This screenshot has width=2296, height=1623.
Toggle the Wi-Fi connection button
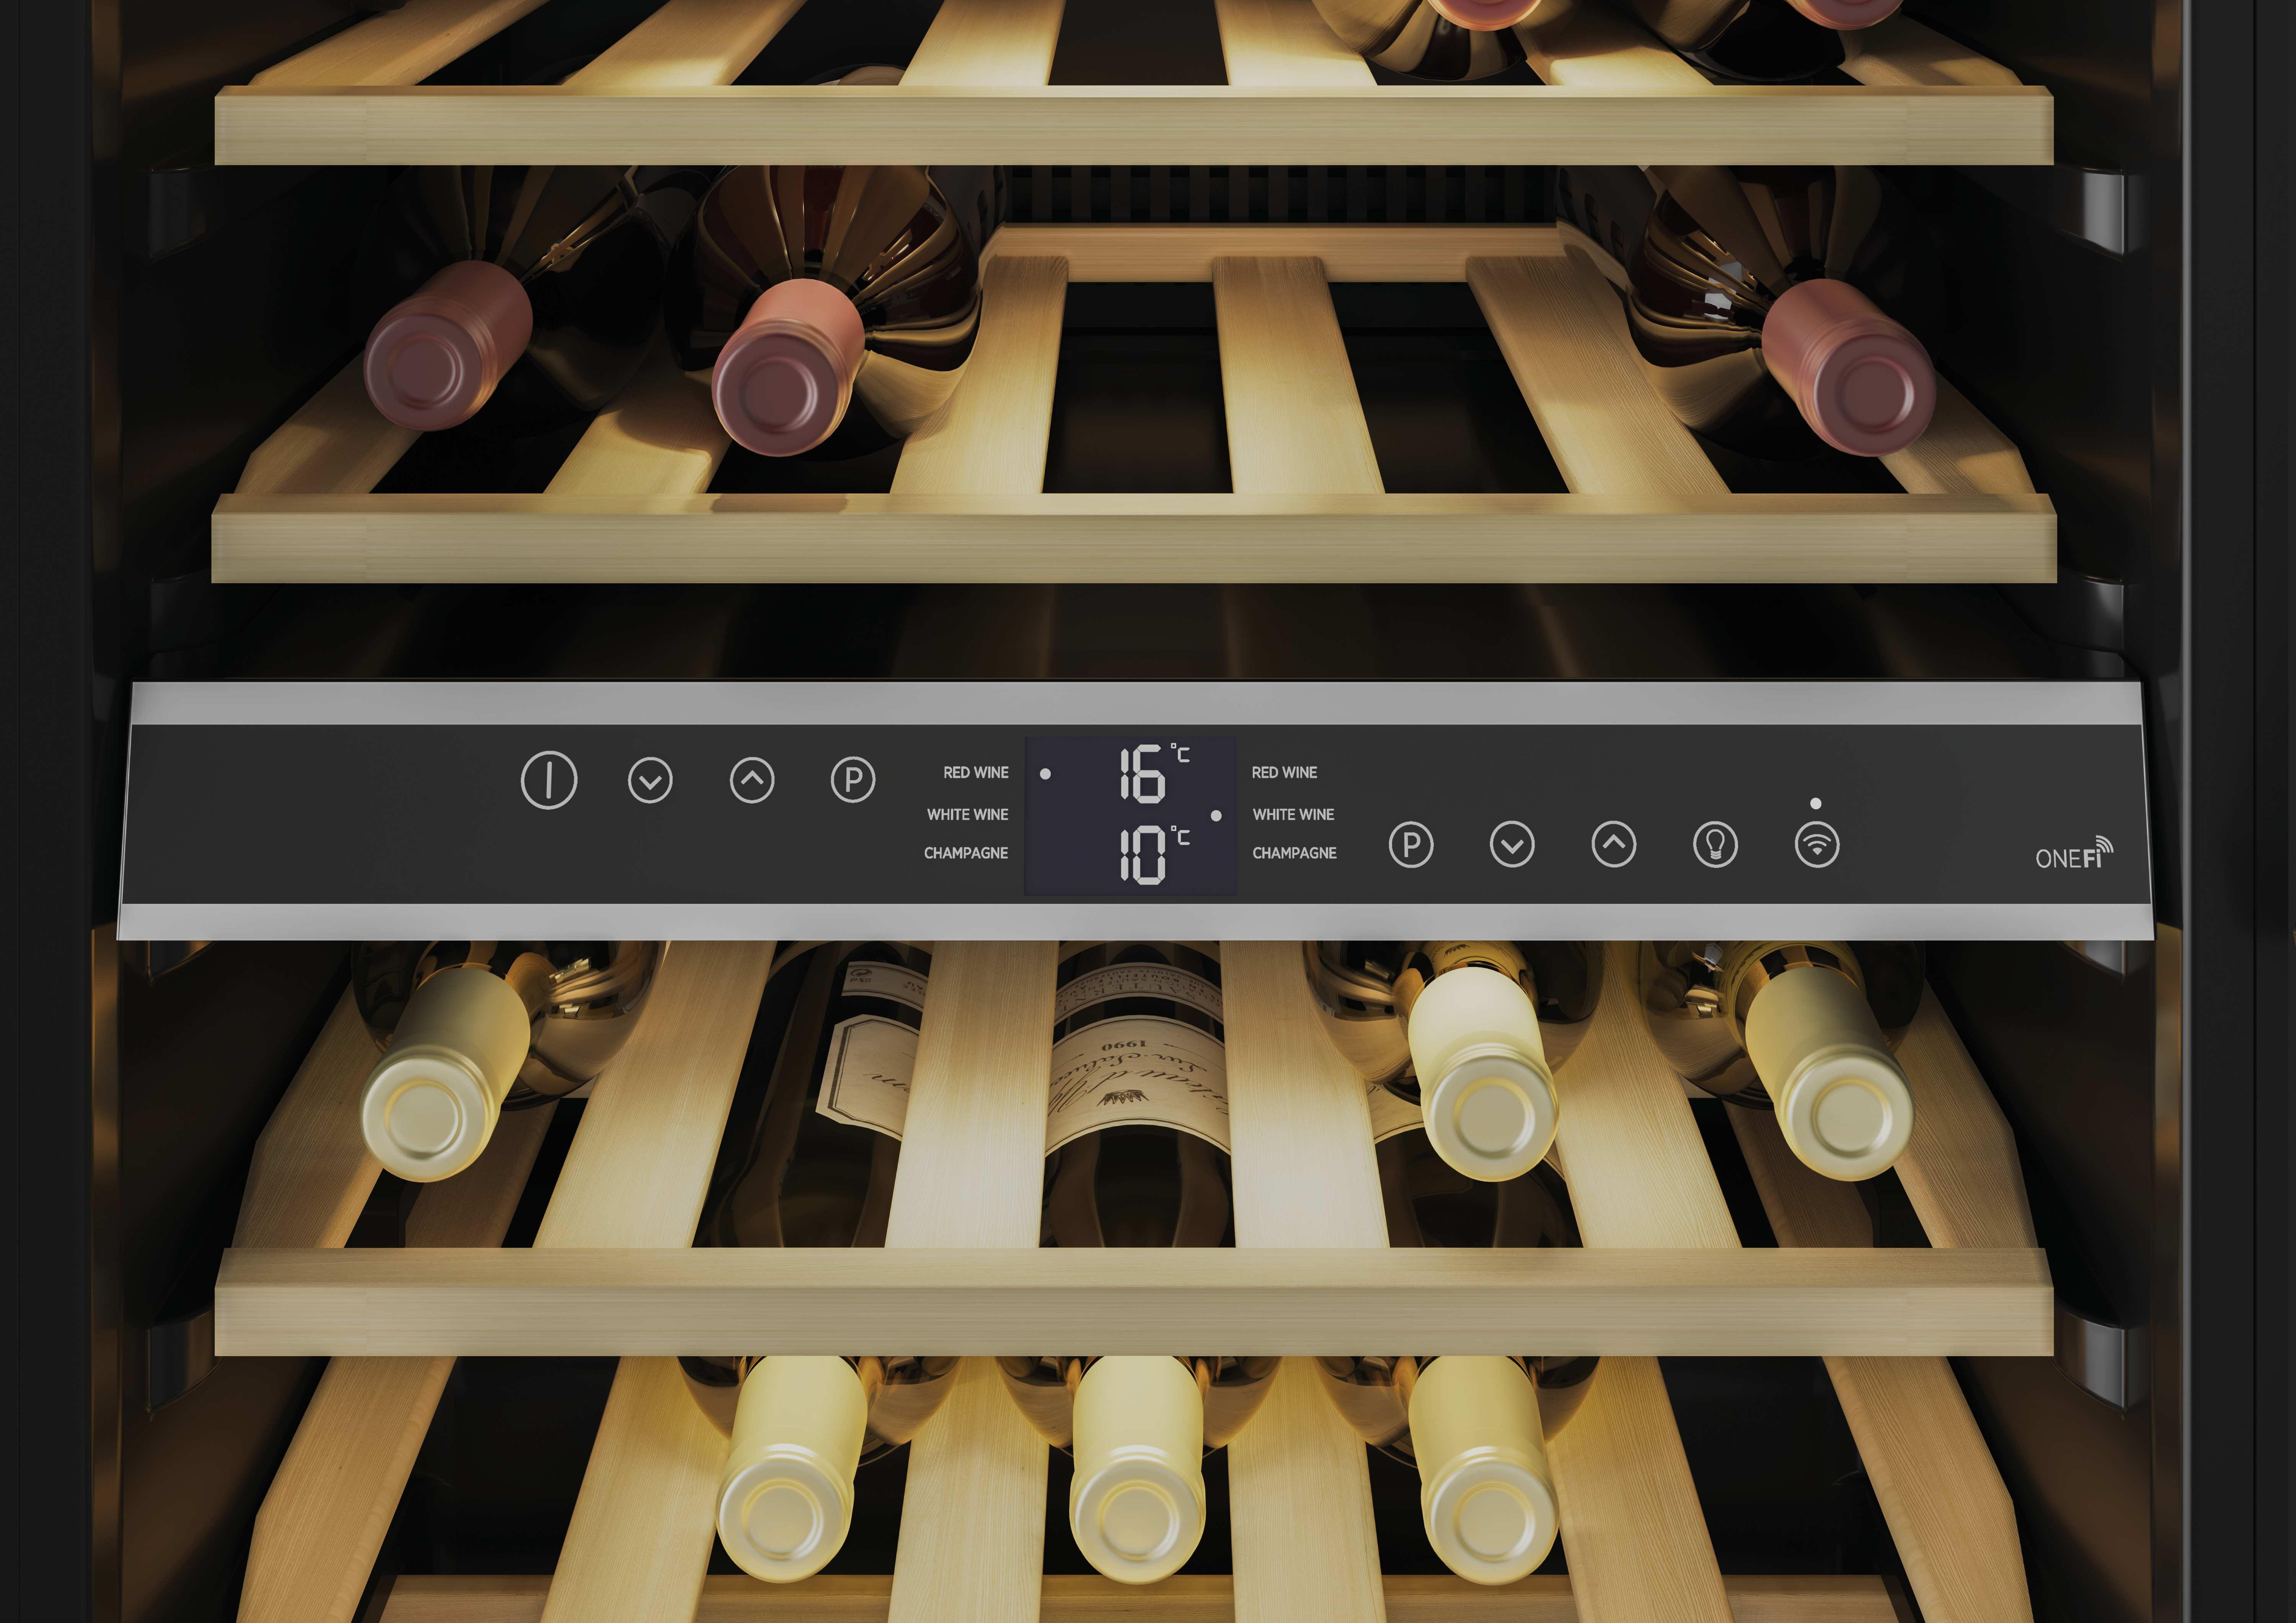coord(1817,845)
